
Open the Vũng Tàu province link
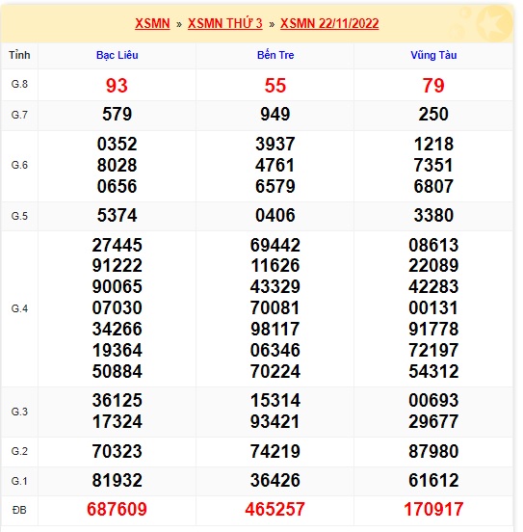[433, 55]
